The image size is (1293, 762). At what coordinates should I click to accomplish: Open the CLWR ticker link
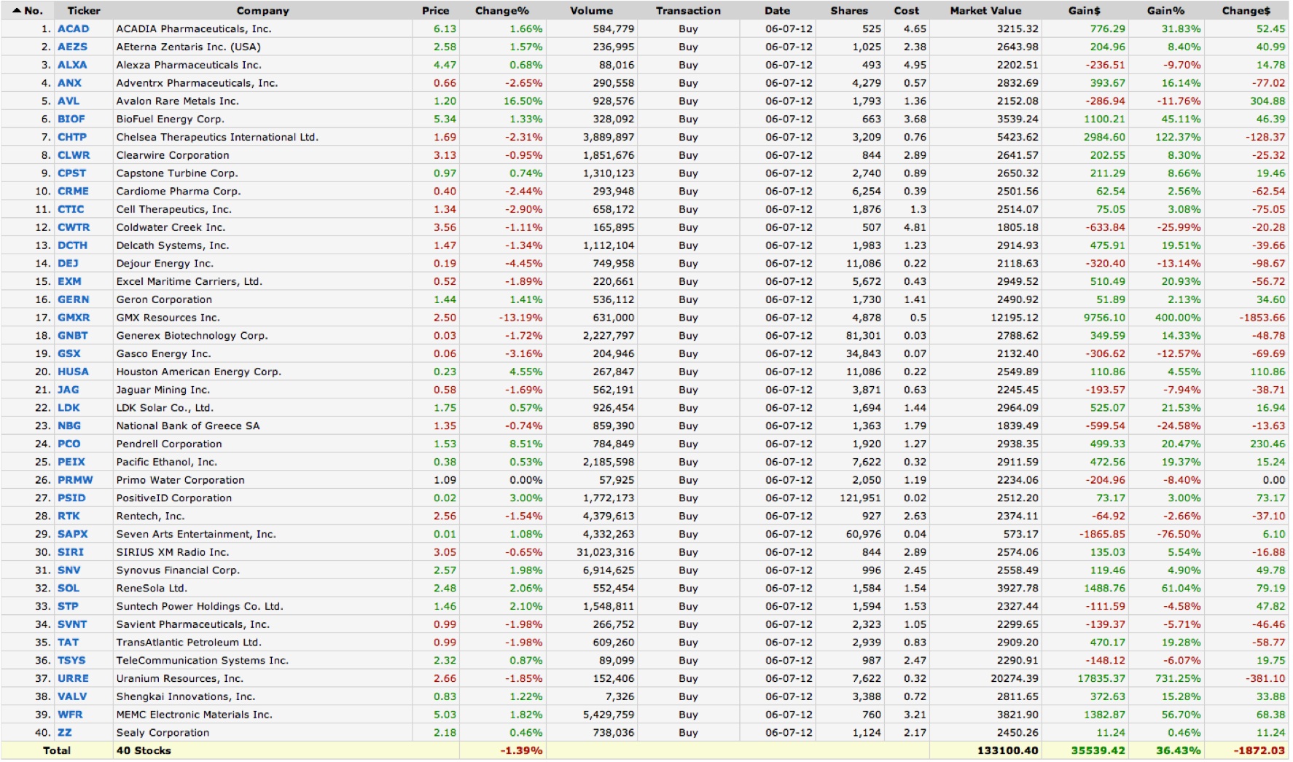[x=74, y=155]
